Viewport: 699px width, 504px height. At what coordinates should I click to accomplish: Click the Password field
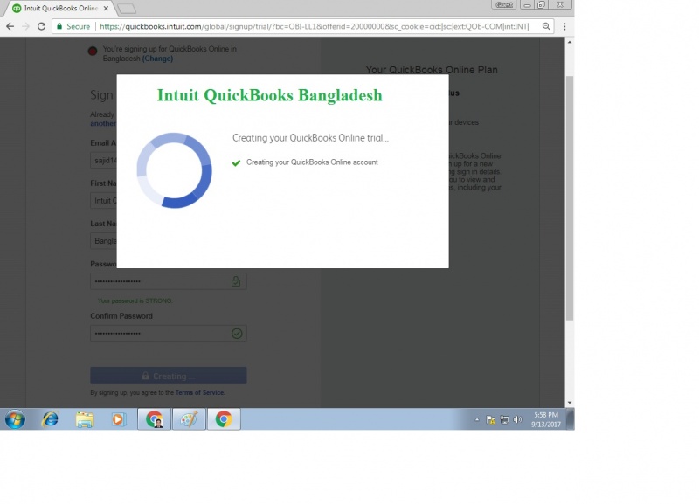[x=169, y=281]
